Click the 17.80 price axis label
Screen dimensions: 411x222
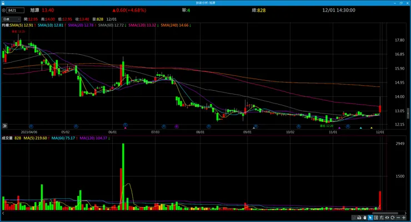[399, 40]
